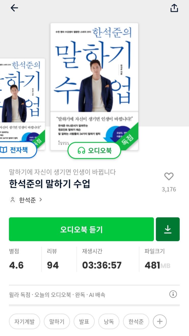Add a tag with the plus icon
Screen dimensions: 189x336
point(160,322)
